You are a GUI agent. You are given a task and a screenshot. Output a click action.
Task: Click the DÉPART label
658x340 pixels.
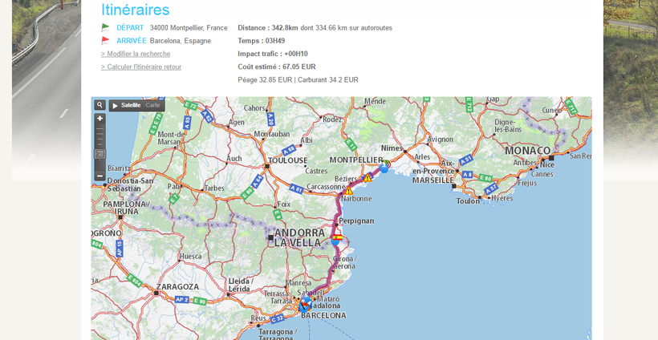130,27
